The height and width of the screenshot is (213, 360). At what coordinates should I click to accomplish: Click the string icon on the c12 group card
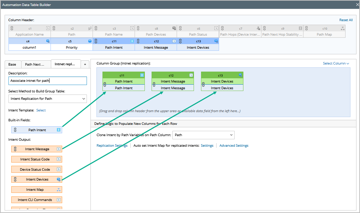pos(191,75)
